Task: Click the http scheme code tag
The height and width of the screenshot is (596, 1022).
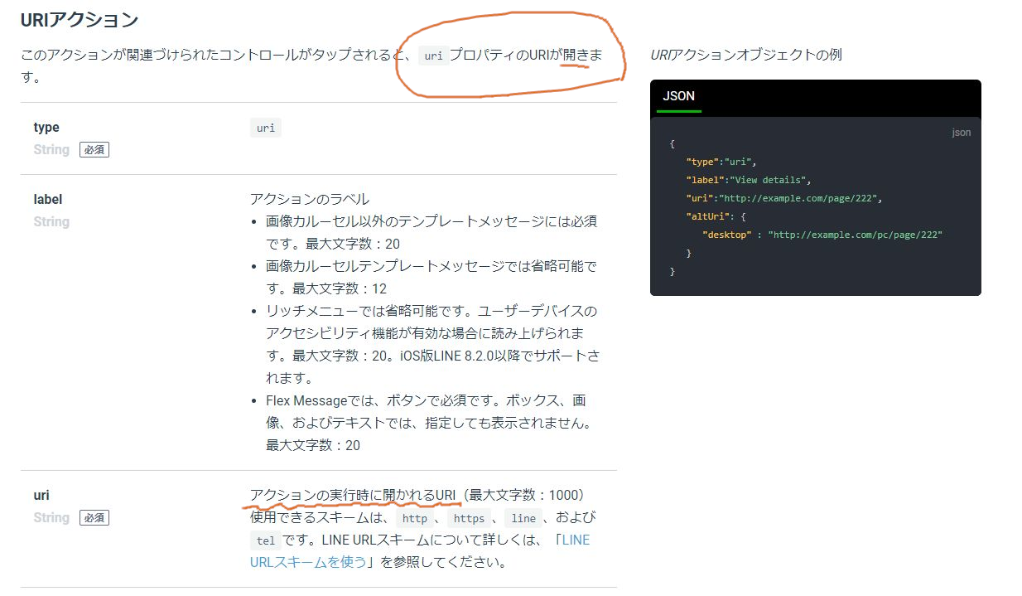Action: 415,518
